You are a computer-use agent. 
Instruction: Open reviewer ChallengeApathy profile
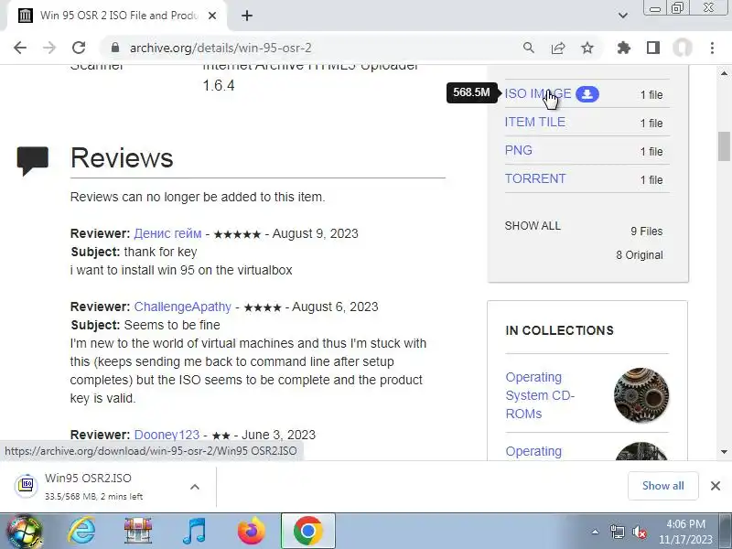point(182,307)
